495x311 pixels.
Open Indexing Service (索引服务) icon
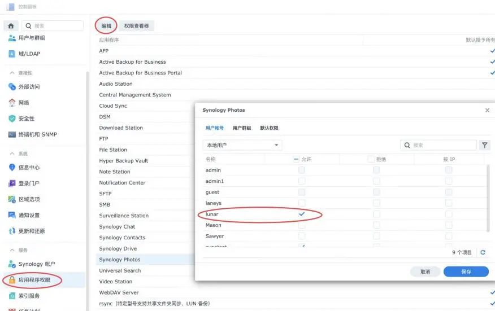click(12, 296)
